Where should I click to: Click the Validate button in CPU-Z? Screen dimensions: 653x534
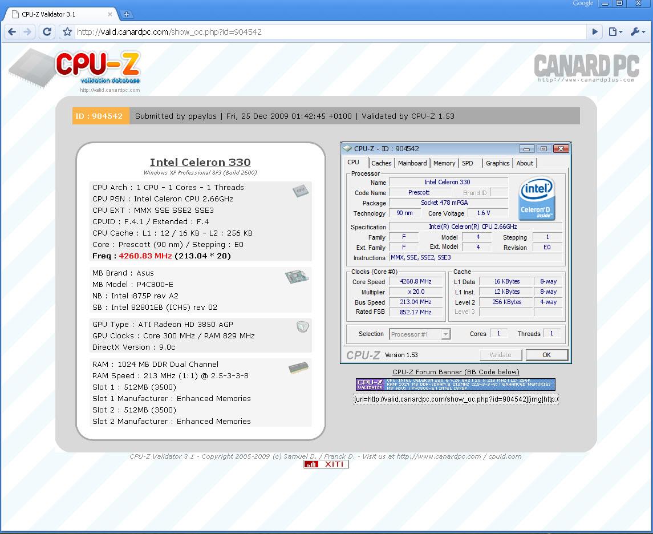tap(500, 355)
